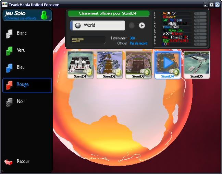Select the black Noir checkered flag
This screenshot has height=174, width=222.
coord(9,102)
